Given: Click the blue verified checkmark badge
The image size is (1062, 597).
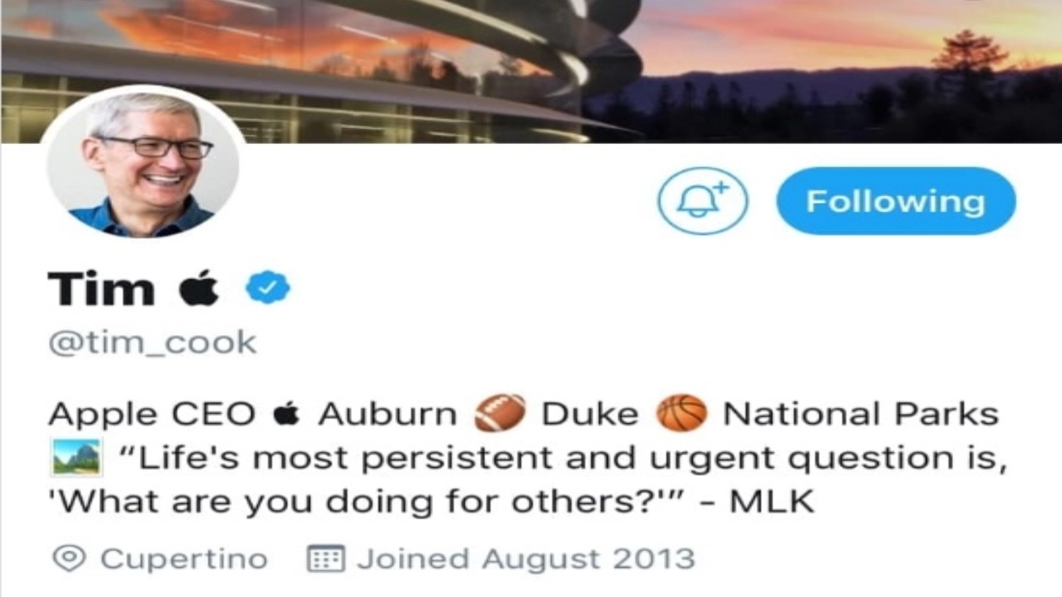Looking at the screenshot, I should (267, 288).
